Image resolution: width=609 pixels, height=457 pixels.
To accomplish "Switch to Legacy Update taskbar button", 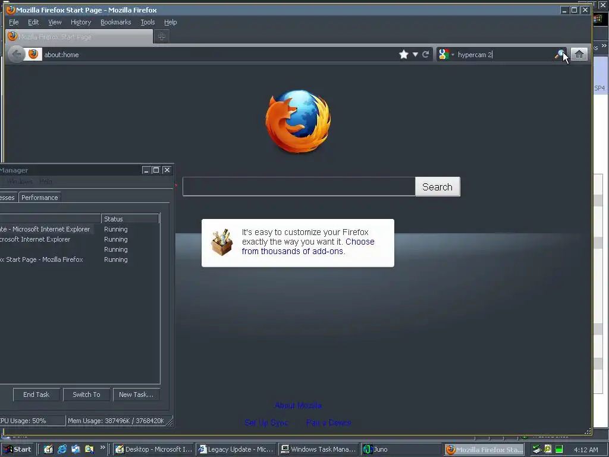I will [236, 449].
